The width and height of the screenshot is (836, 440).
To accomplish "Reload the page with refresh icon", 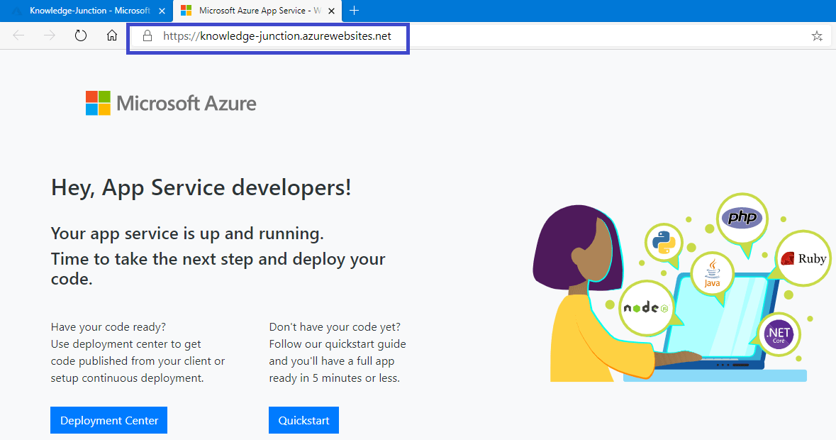I will [81, 35].
